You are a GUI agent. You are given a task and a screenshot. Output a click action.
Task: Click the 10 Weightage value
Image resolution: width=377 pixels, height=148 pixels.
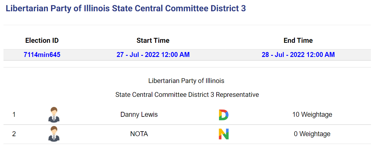point(312,114)
